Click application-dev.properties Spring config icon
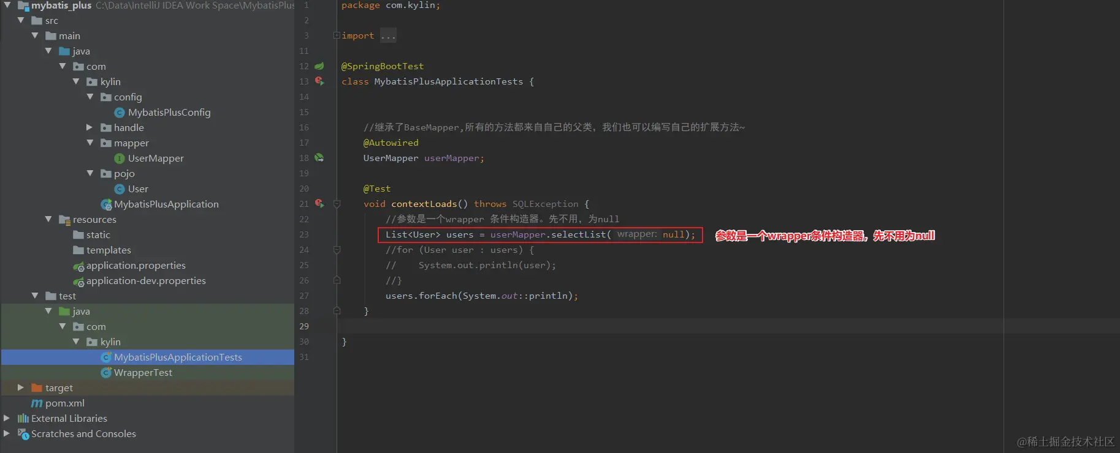The height and width of the screenshot is (453, 1120). (x=78, y=281)
